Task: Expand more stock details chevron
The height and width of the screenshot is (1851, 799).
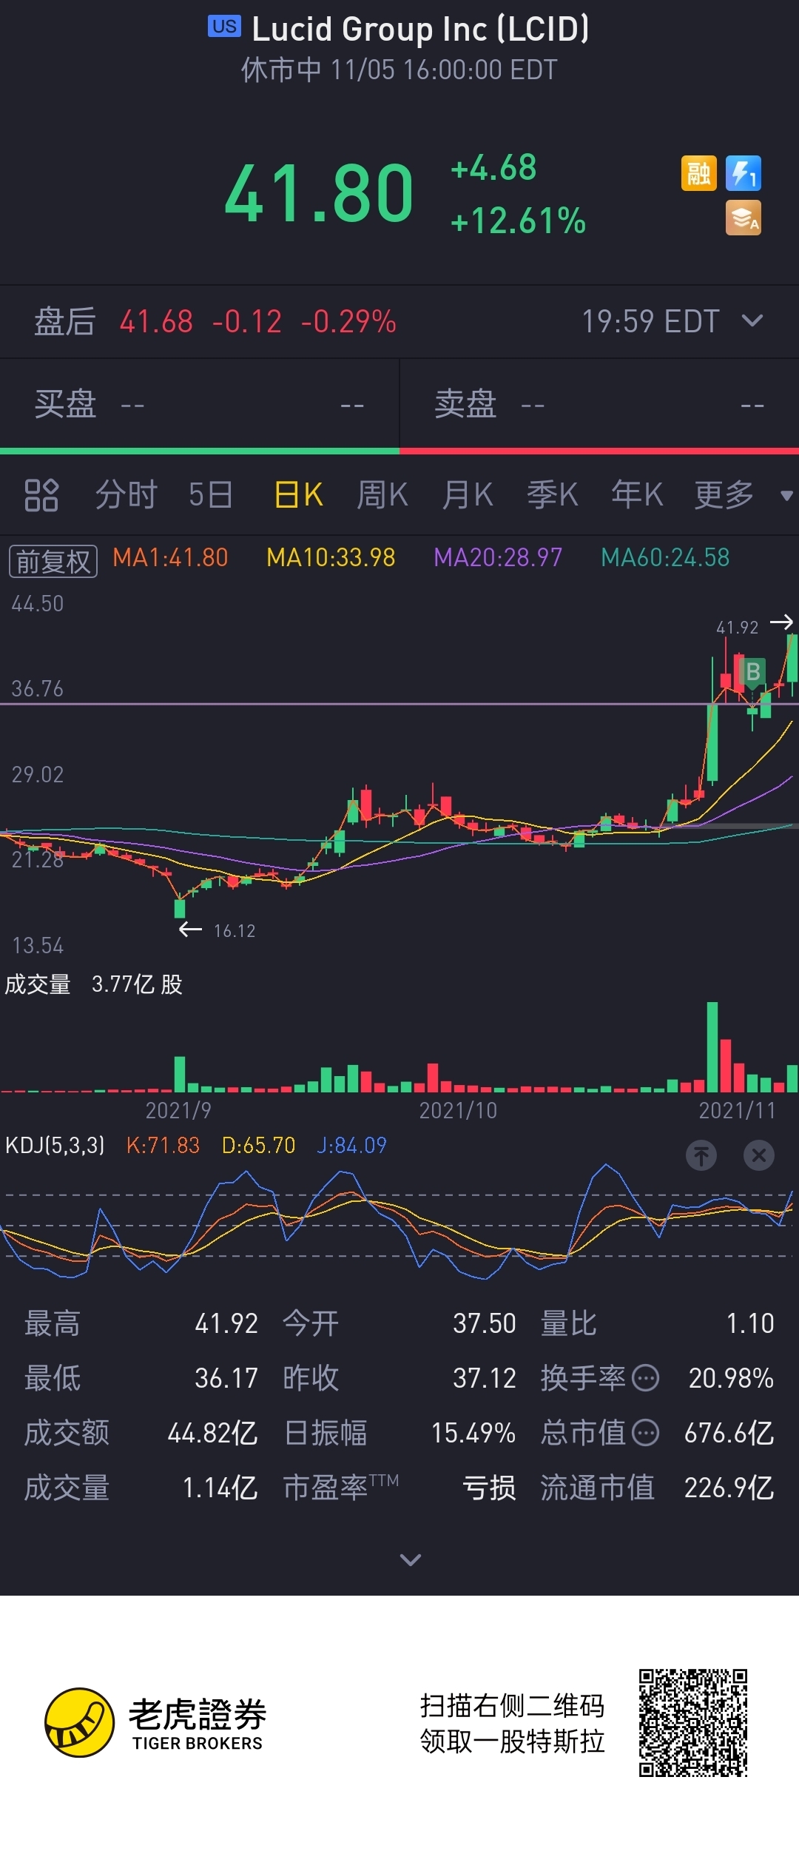Action: 411,1559
